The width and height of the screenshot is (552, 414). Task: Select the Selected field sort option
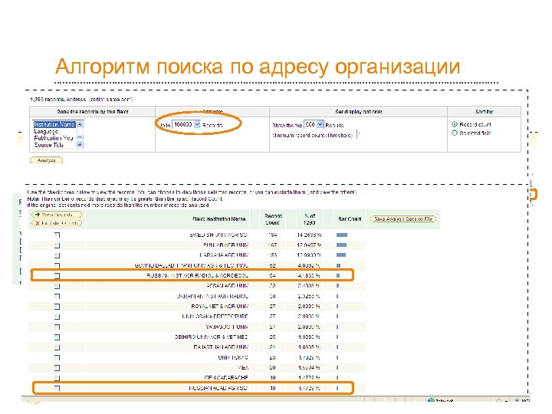455,133
